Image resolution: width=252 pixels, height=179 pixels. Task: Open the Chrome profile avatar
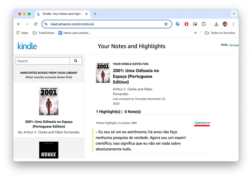coord(225,24)
